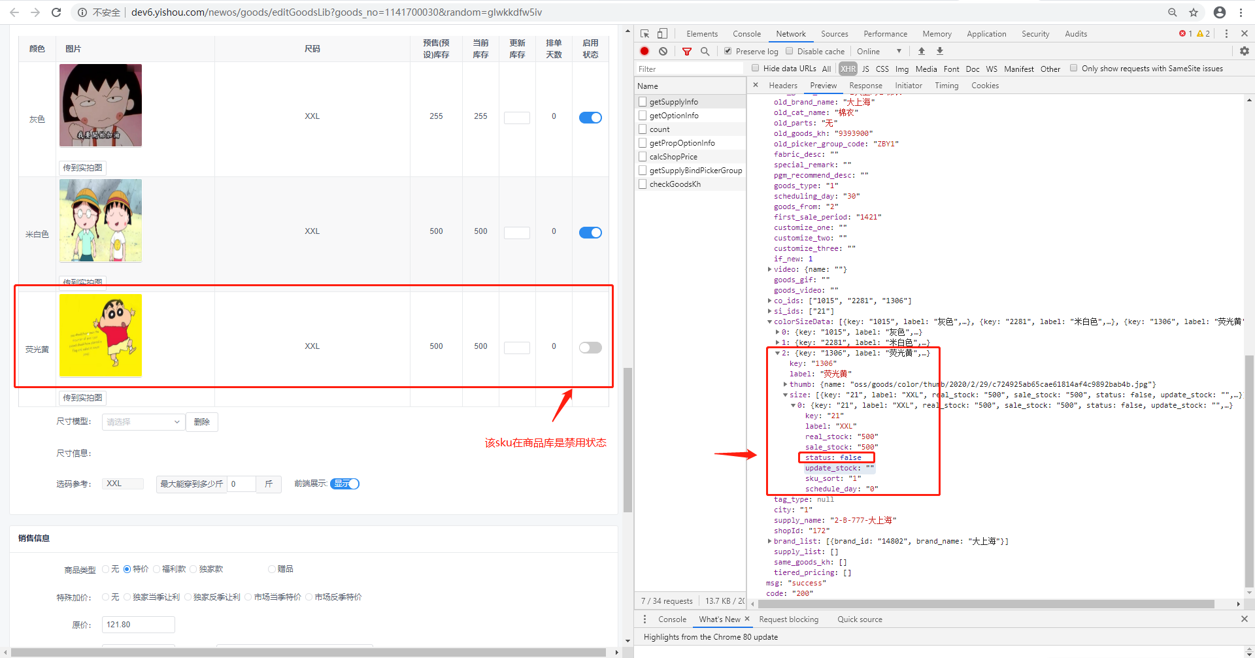This screenshot has height=658, width=1255.
Task: Click the network Filter text field
Action: coord(690,69)
